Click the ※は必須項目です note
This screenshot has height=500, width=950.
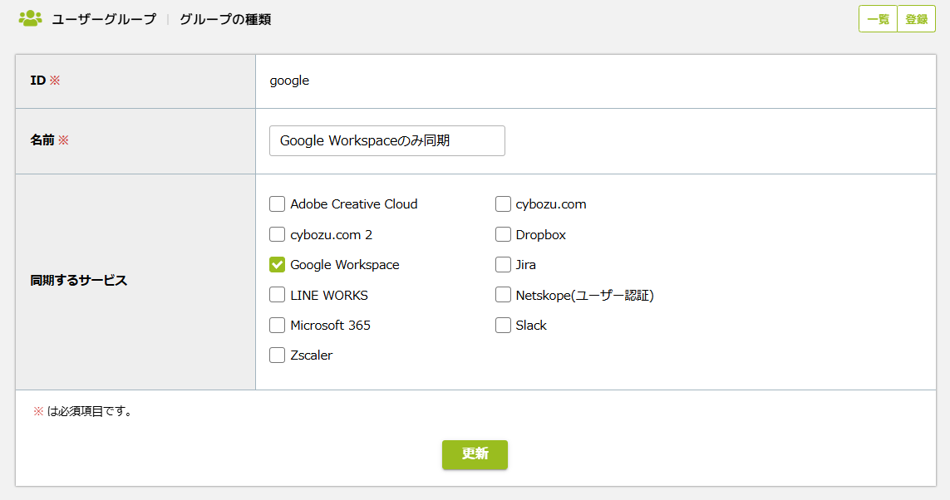pyautogui.click(x=84, y=412)
